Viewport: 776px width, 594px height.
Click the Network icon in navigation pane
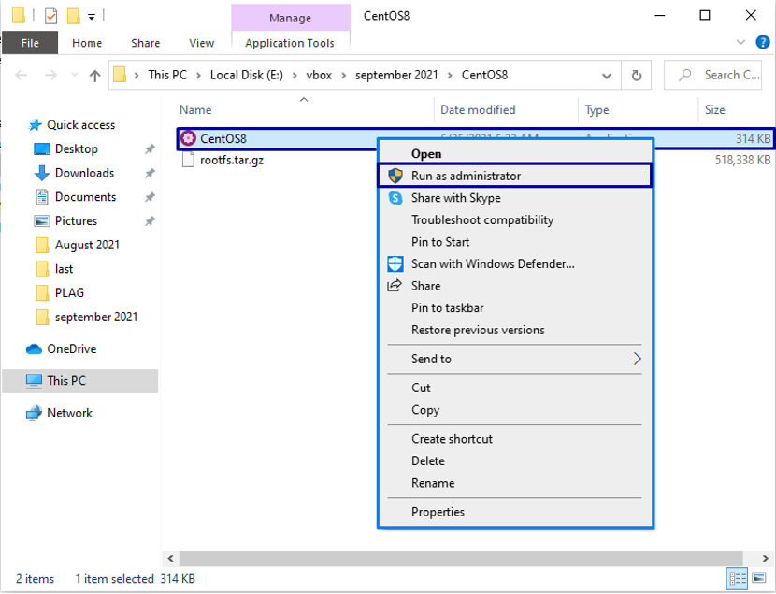click(x=35, y=413)
